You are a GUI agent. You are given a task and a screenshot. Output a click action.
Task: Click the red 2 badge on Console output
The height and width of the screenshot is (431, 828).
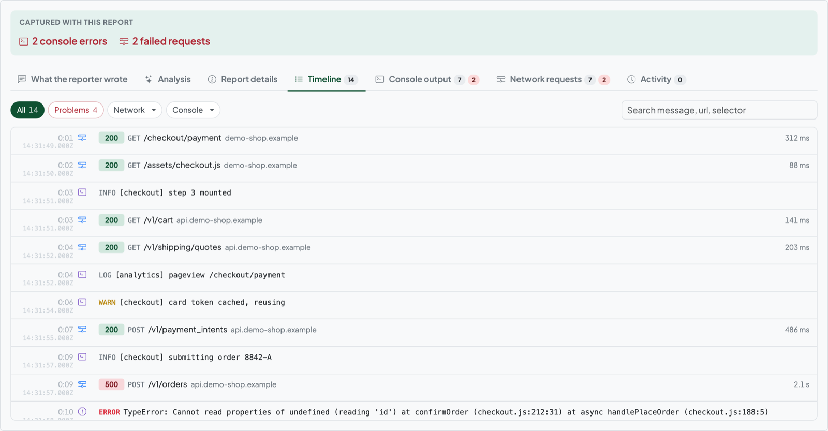coord(474,80)
